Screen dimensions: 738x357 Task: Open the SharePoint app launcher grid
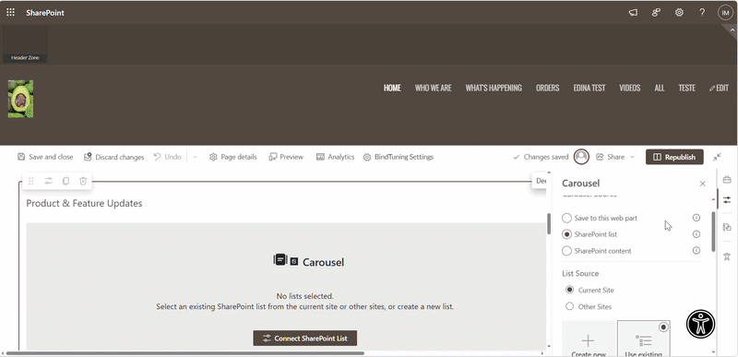pos(10,13)
